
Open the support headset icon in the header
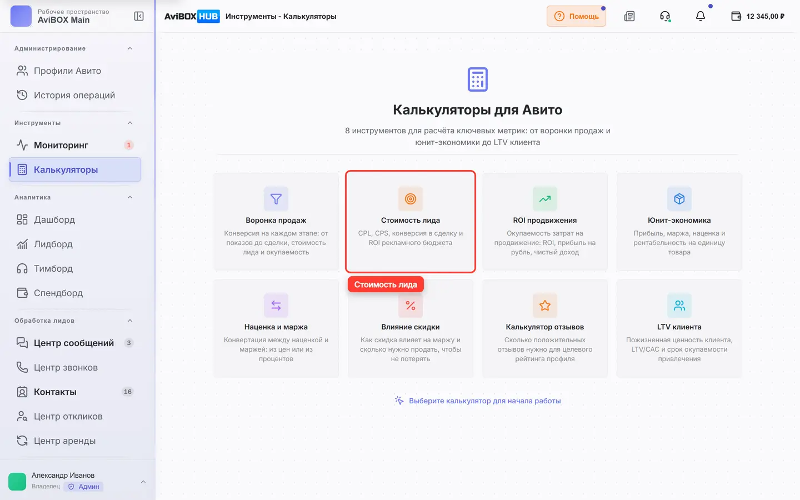[x=665, y=16]
